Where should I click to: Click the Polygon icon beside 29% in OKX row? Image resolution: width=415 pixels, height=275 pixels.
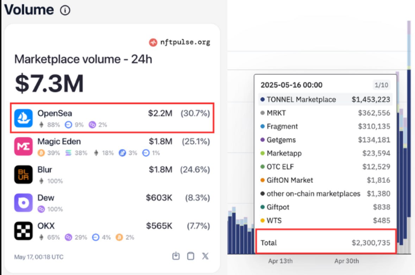[x=68, y=237]
